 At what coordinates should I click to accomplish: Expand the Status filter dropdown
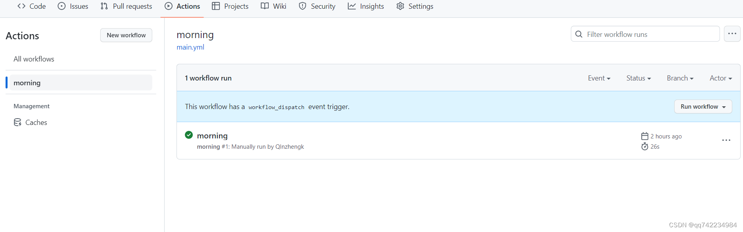tap(638, 78)
